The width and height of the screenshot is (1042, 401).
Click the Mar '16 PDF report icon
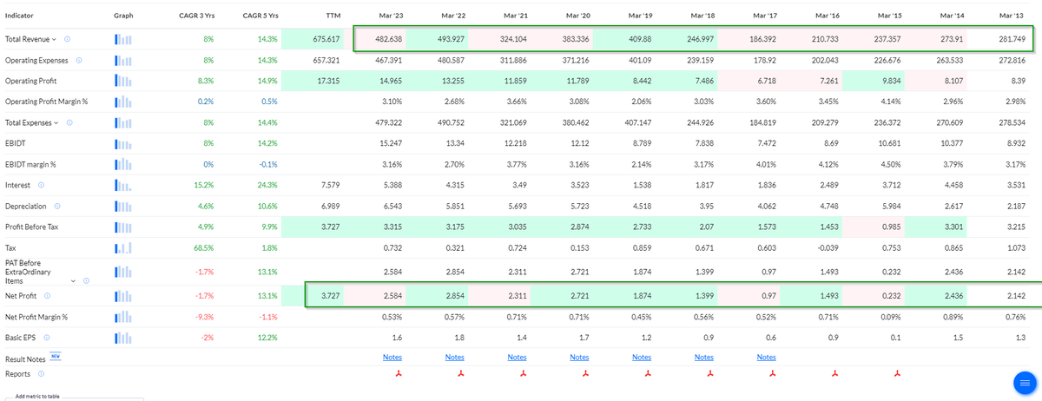pos(835,374)
